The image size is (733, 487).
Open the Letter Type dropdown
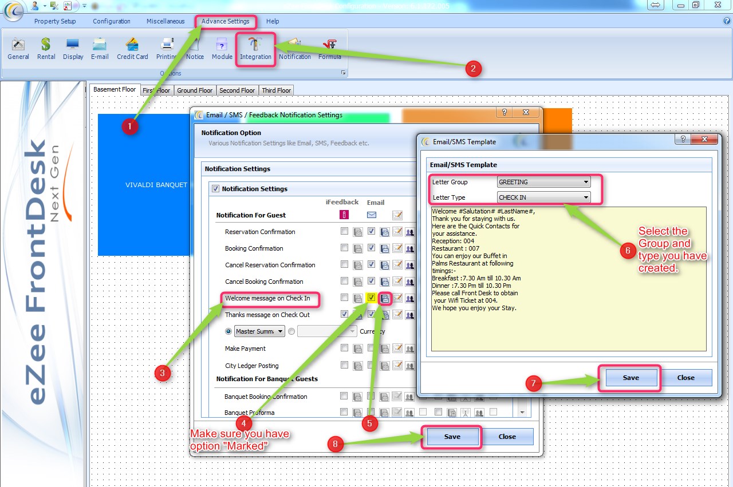point(544,197)
